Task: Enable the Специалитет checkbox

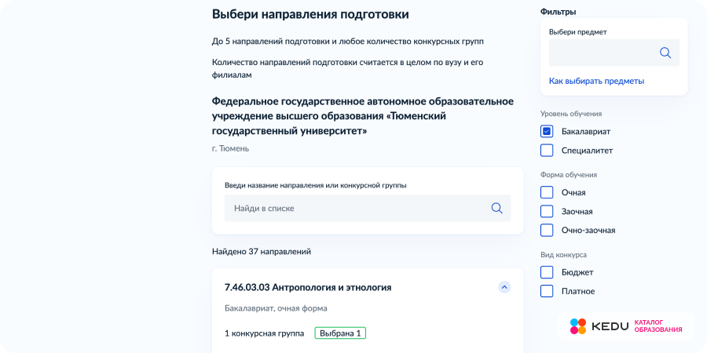Action: (x=547, y=150)
